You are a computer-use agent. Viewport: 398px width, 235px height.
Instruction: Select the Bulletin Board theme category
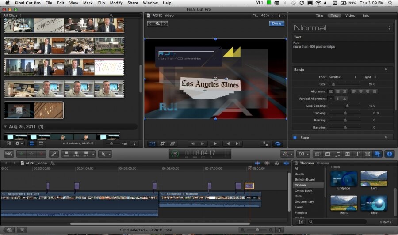tap(305, 179)
